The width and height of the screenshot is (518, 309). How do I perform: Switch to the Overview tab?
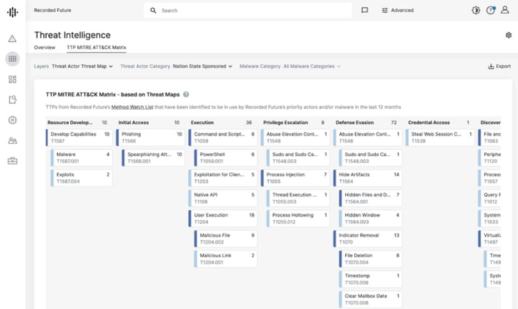point(44,48)
